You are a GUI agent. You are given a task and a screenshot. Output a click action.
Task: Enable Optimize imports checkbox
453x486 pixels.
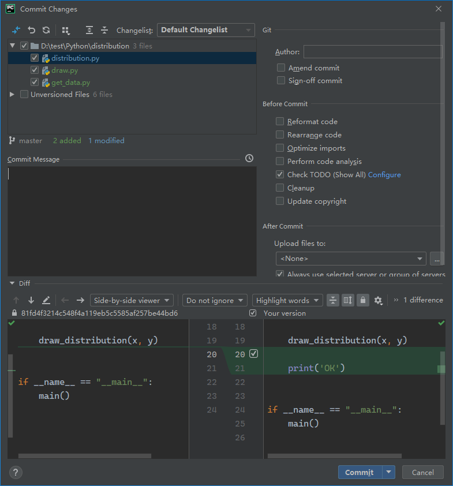[x=280, y=148]
